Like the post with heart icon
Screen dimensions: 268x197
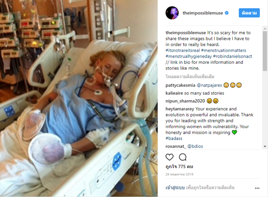169,157
